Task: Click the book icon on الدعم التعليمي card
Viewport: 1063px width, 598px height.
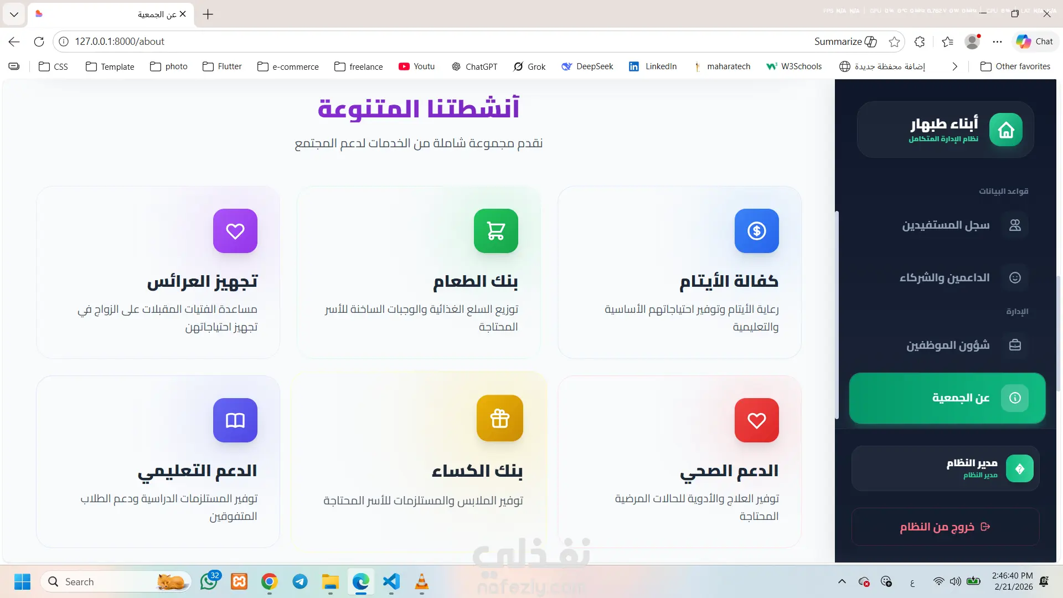Action: [x=235, y=420]
